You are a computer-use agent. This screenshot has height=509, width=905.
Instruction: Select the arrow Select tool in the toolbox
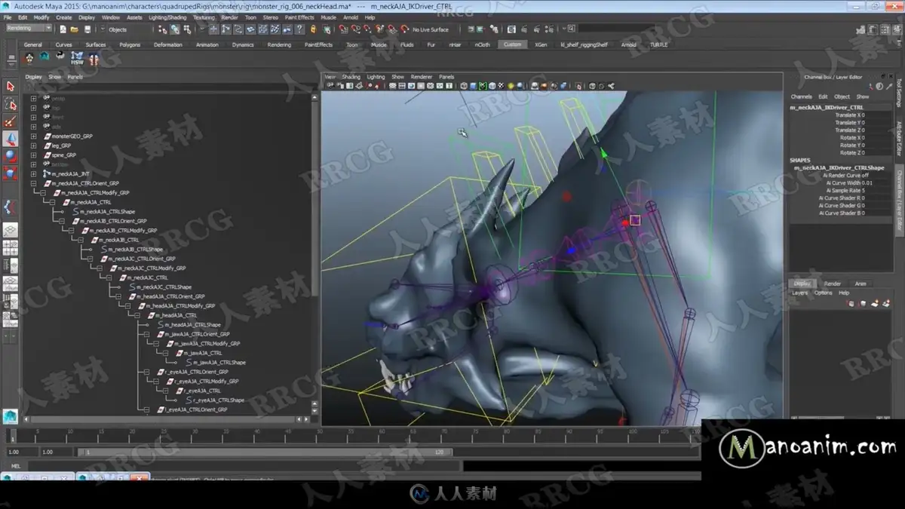pyautogui.click(x=11, y=87)
